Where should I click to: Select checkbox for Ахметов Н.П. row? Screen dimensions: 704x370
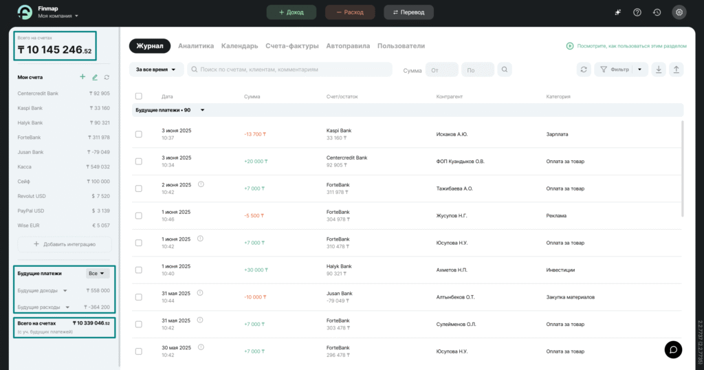[139, 270]
